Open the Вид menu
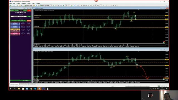Image resolution: width=178 pixels, height=100 pixels. (x=14, y=3)
